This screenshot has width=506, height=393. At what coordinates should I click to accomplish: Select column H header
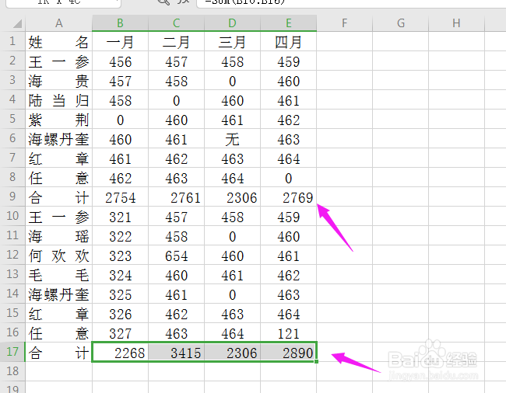tap(456, 23)
